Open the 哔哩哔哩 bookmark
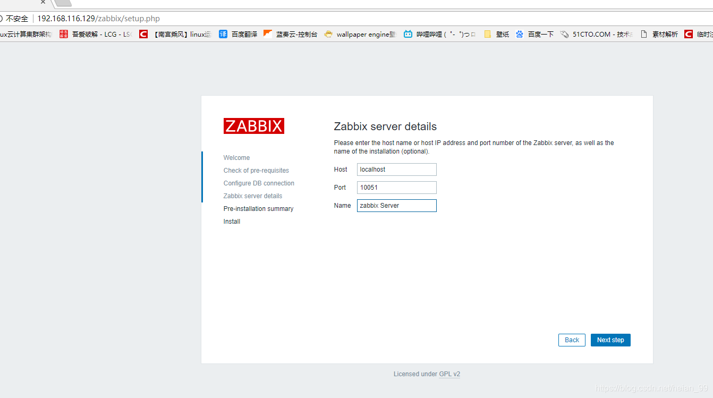The width and height of the screenshot is (713, 398). point(440,34)
